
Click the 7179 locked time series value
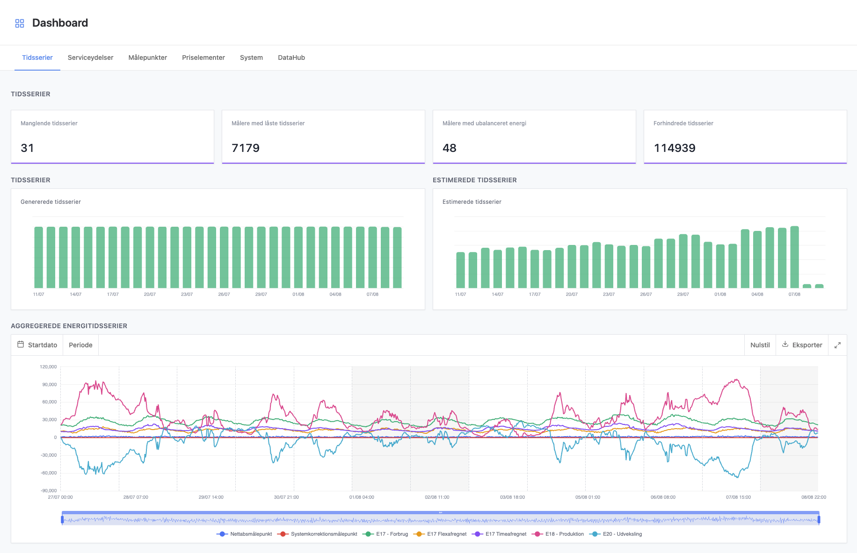tap(246, 148)
